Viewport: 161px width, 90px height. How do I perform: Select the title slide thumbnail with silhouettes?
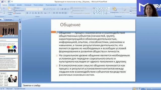coord(9,29)
